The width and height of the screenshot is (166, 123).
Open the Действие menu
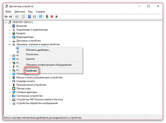click(20, 12)
